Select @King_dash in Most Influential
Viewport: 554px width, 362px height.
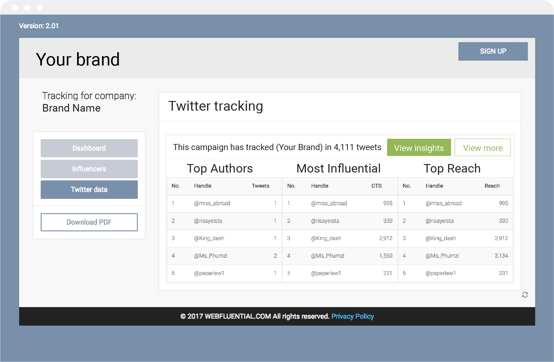pyautogui.click(x=326, y=238)
